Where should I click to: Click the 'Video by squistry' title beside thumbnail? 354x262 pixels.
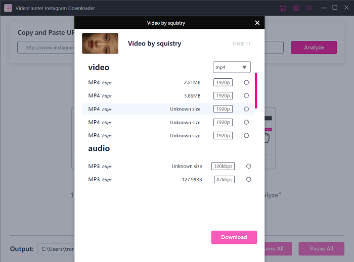pos(154,43)
